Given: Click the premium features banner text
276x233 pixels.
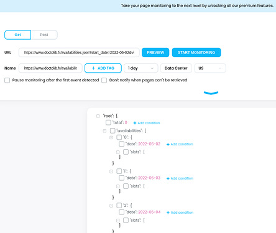Looking at the screenshot, I should point(197,6).
